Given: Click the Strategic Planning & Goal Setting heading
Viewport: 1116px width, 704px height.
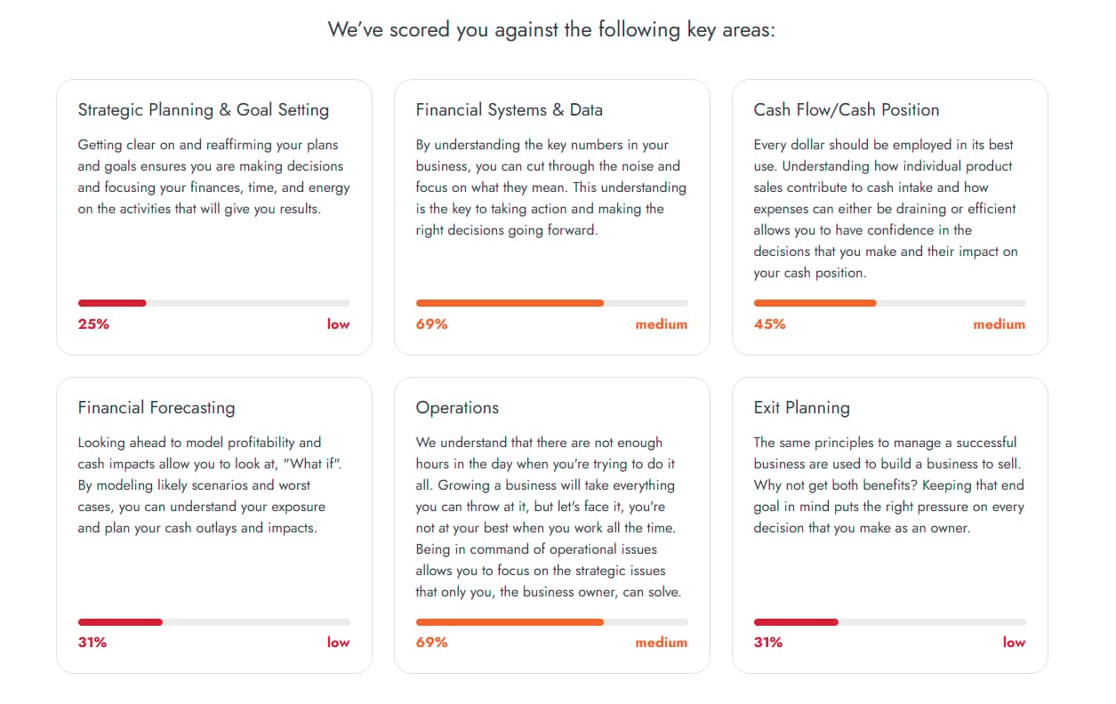Looking at the screenshot, I should (204, 110).
